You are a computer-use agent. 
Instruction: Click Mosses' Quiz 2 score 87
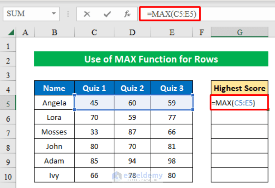[132, 132]
